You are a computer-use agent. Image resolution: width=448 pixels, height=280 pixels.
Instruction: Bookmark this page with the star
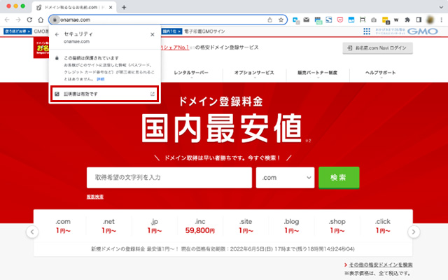click(x=281, y=20)
